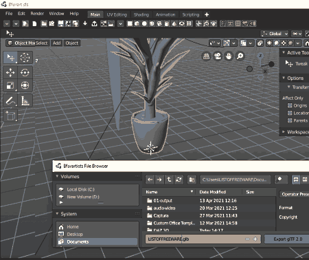The image size is (309, 260).
Task: Open the Render menu
Action: (37, 14)
